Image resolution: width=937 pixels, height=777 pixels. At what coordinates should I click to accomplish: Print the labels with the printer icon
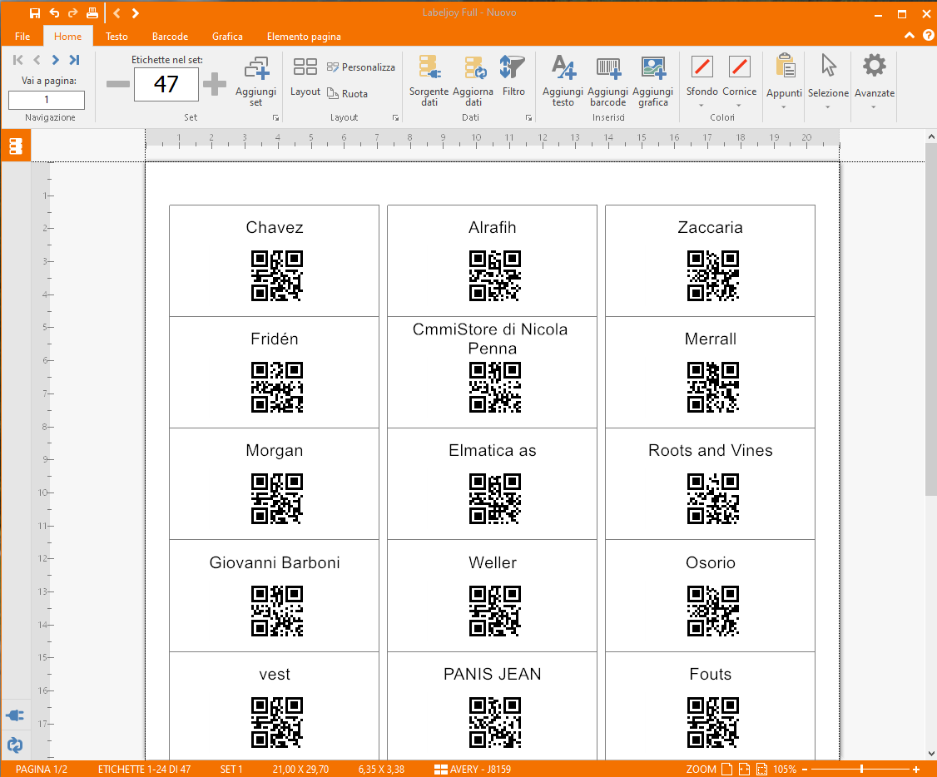(92, 13)
